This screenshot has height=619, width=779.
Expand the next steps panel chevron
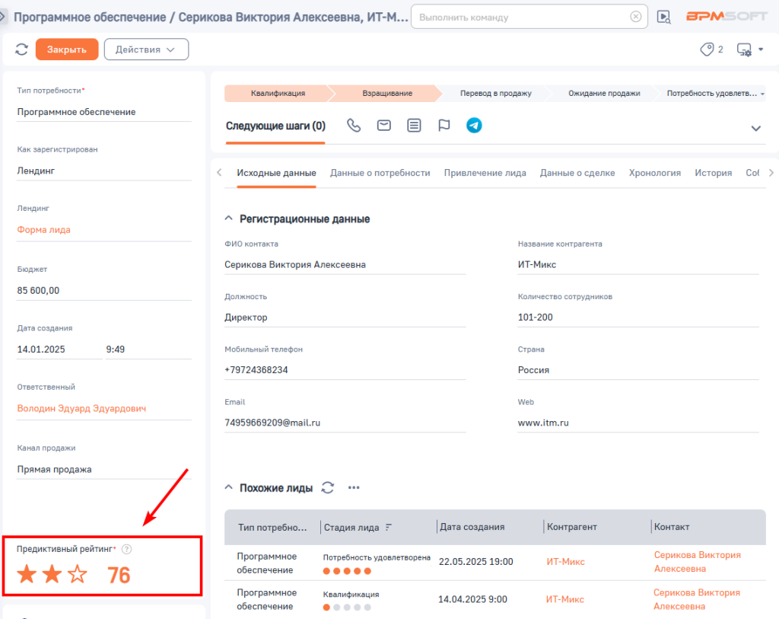coord(755,128)
